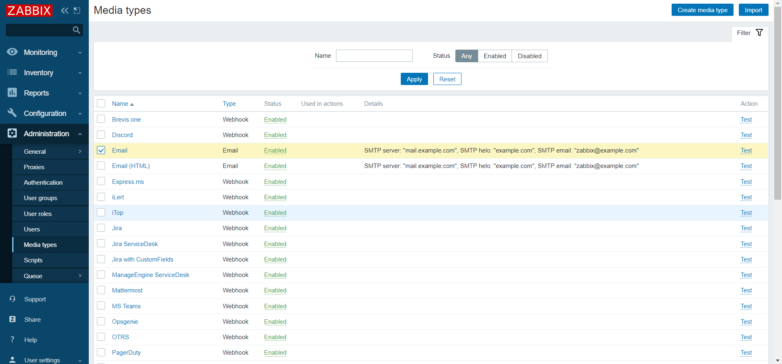
Task: Check the Brevis.one row checkbox
Action: click(x=101, y=119)
